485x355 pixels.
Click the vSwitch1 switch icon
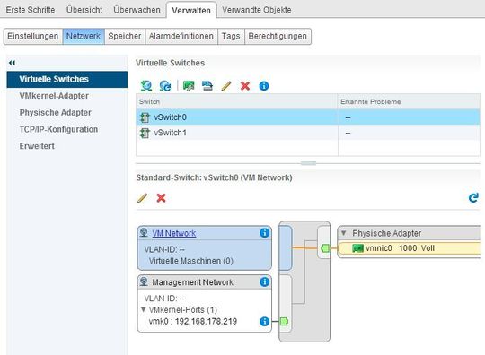145,133
